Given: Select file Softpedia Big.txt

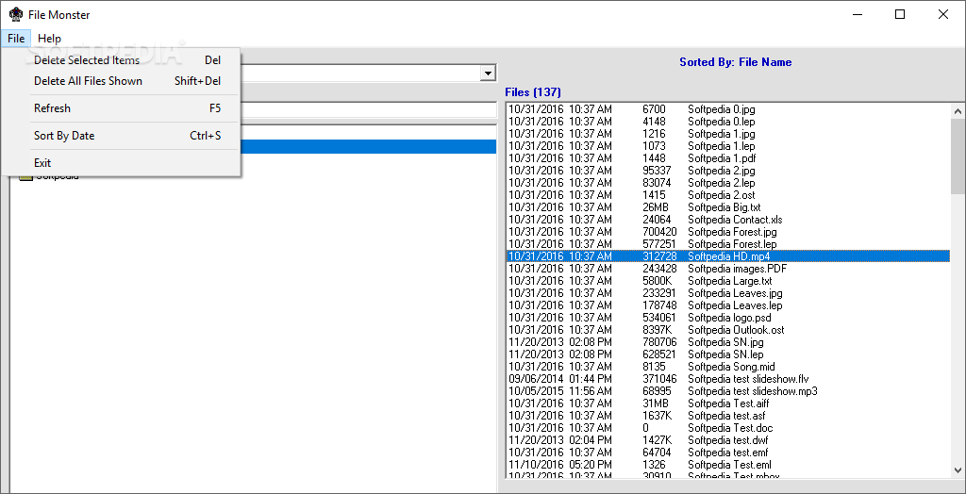Looking at the screenshot, I should click(727, 207).
